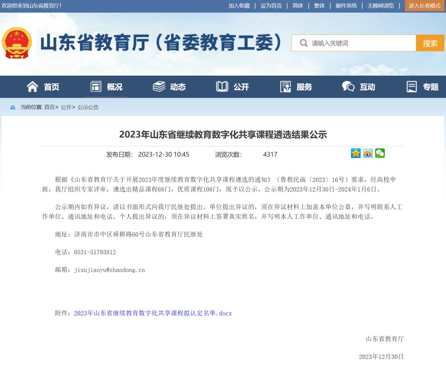
Task: Switch to 简体 Chinese
Action: [x=298, y=6]
